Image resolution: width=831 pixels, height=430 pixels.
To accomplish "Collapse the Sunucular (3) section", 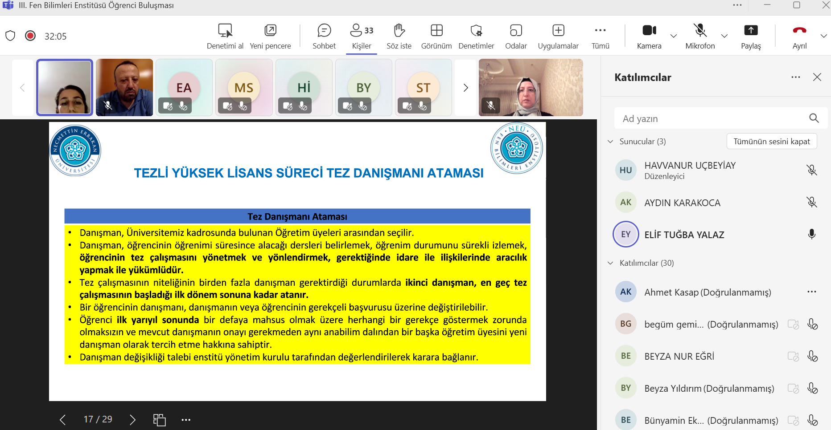I will (x=610, y=142).
